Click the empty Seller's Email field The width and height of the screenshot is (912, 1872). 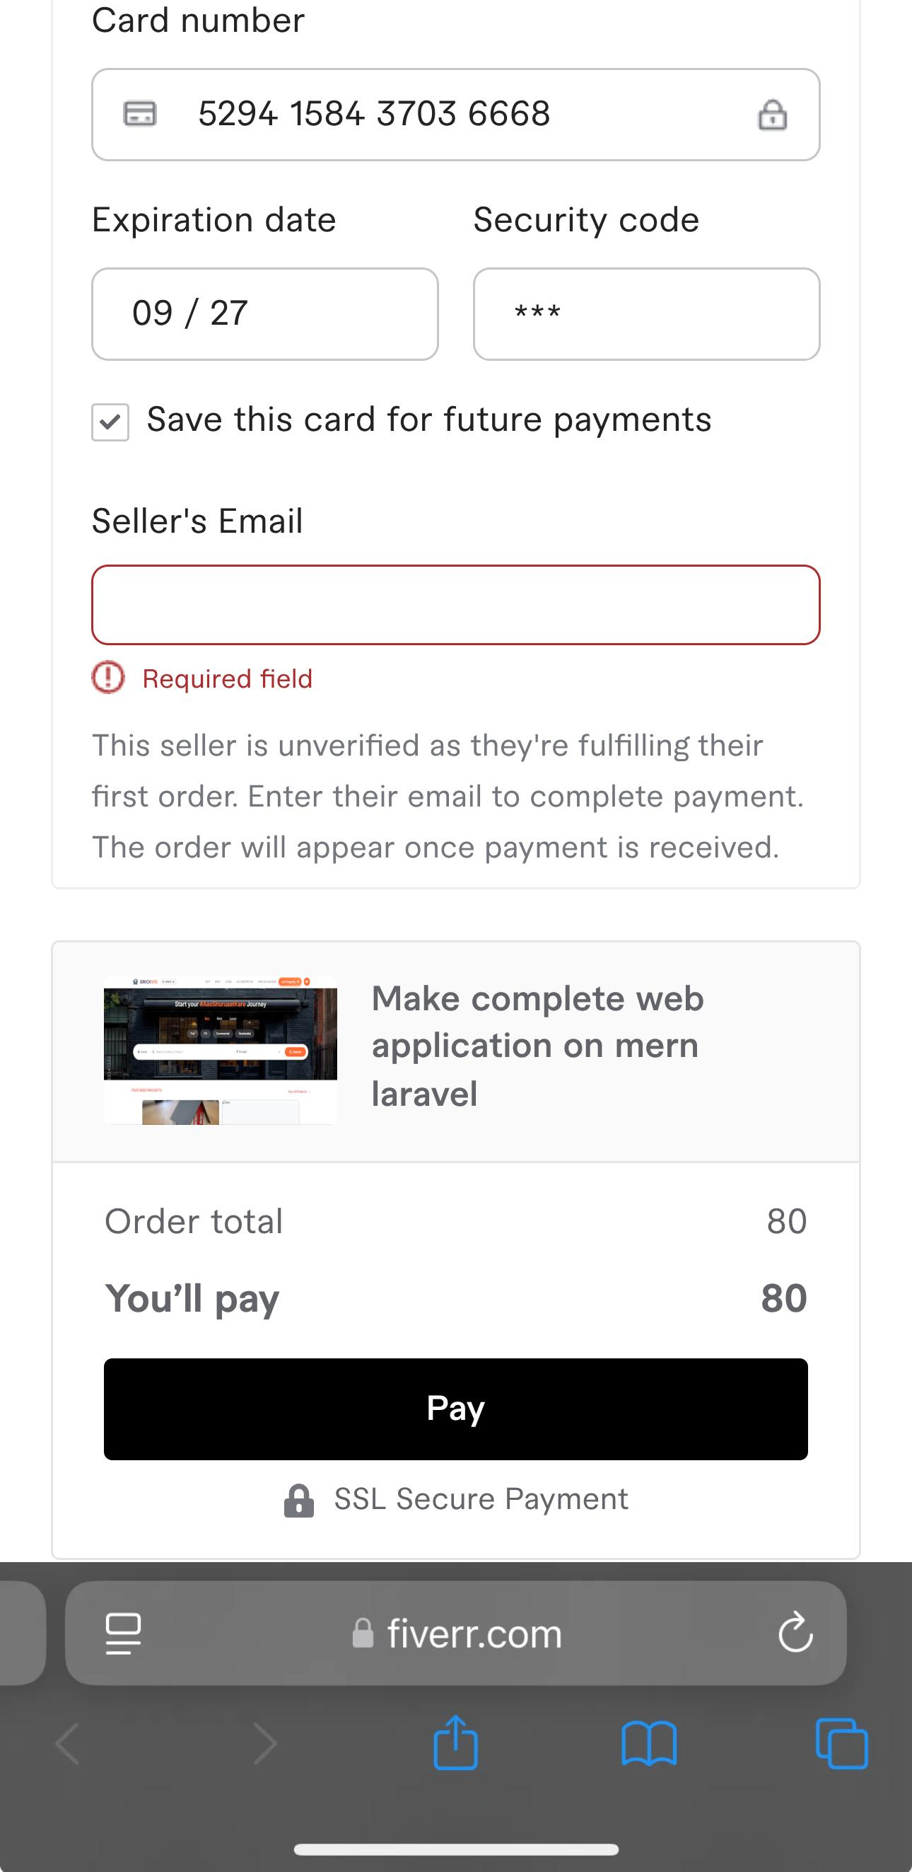pos(456,605)
